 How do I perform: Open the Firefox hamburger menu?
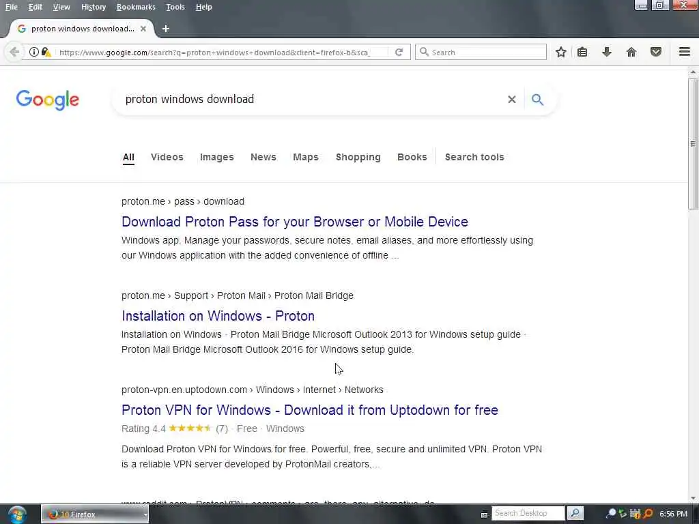(x=685, y=52)
